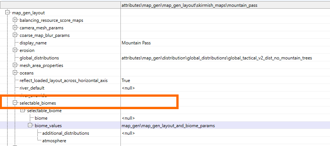Screen dimensions: 330x146
Task: Click the null value of biome
Action: pyautogui.click(x=128, y=118)
